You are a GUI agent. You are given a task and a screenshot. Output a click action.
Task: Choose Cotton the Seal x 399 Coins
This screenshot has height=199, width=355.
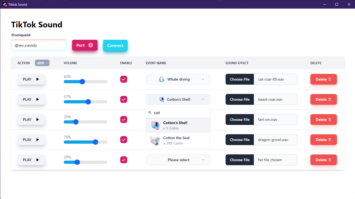click(x=178, y=140)
